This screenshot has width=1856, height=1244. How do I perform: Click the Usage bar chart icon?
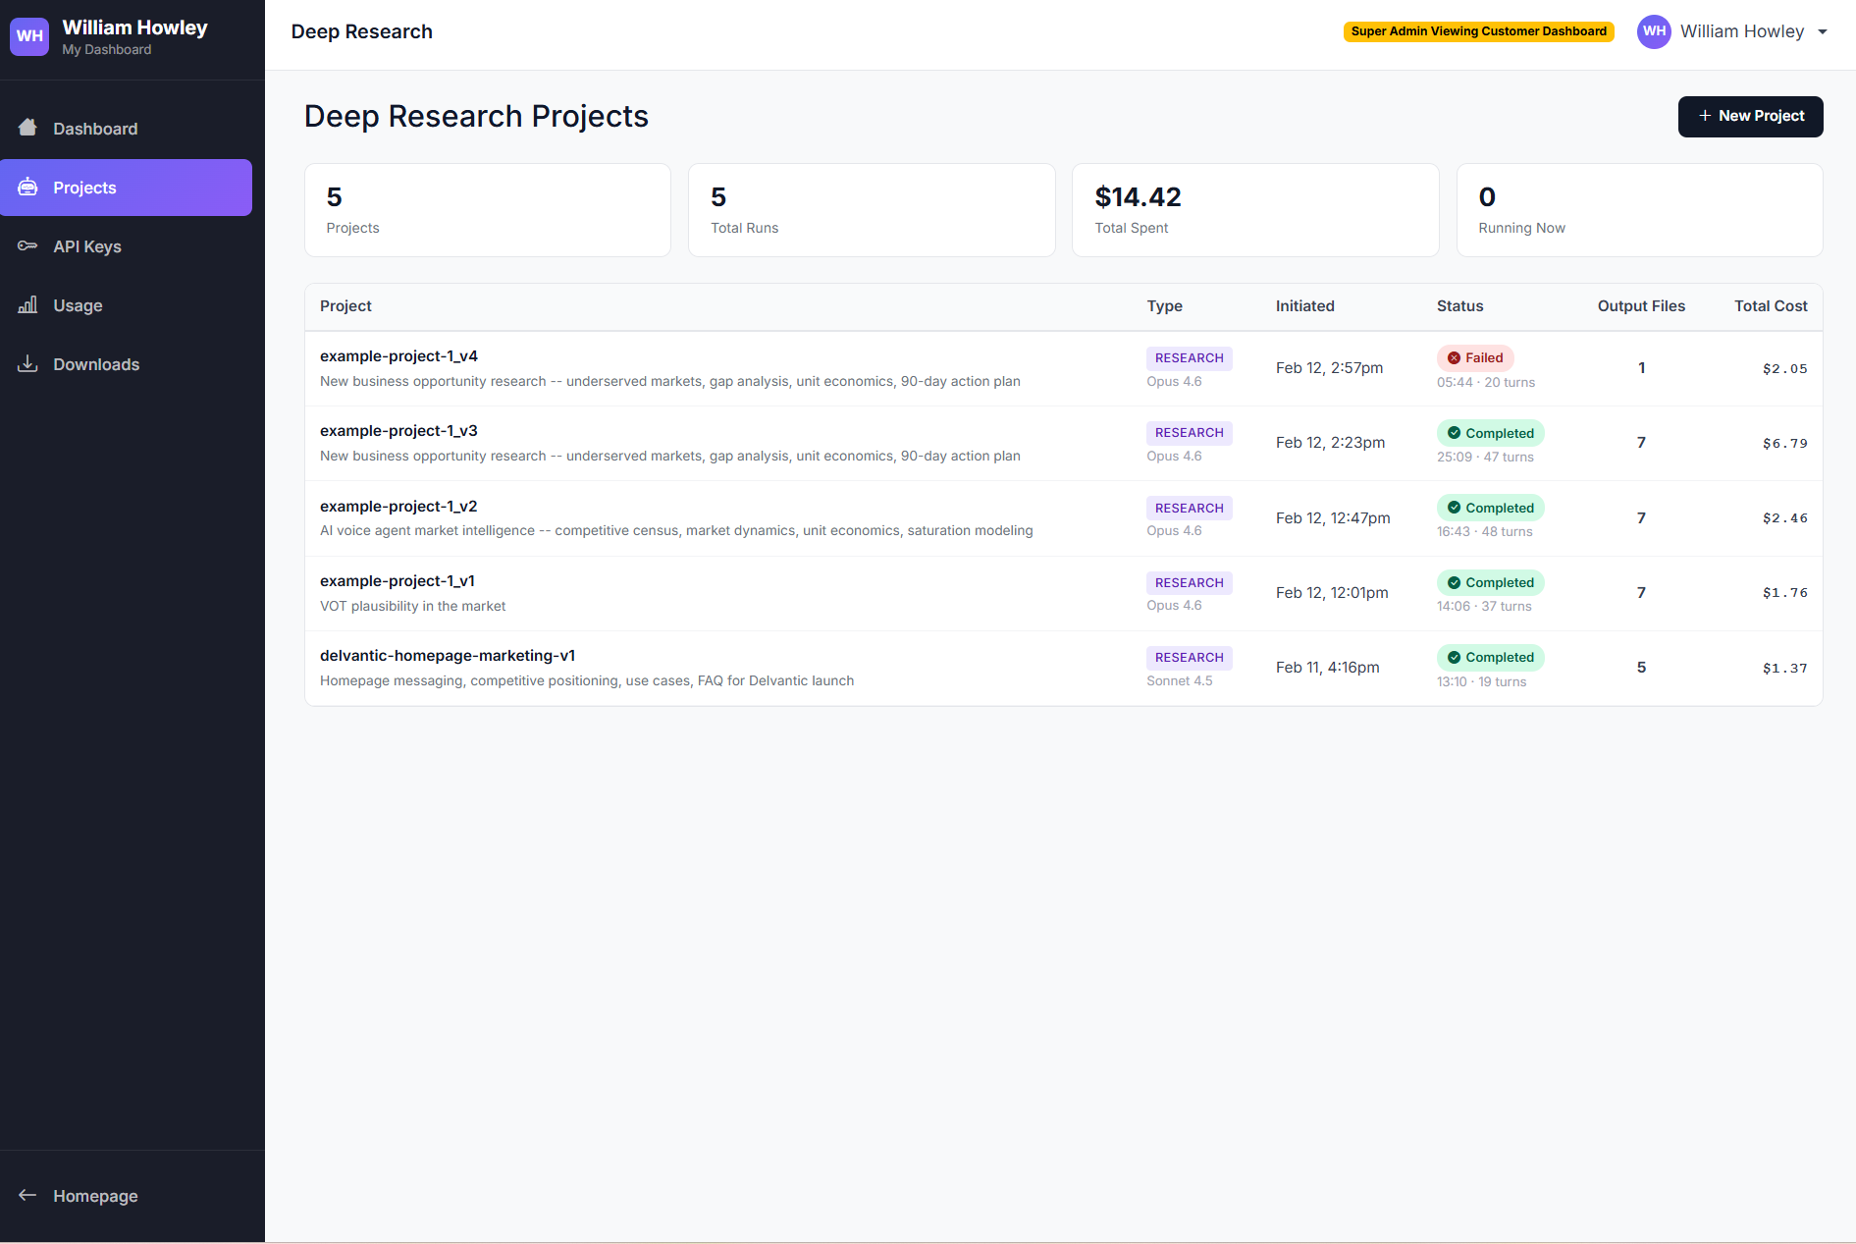(27, 304)
